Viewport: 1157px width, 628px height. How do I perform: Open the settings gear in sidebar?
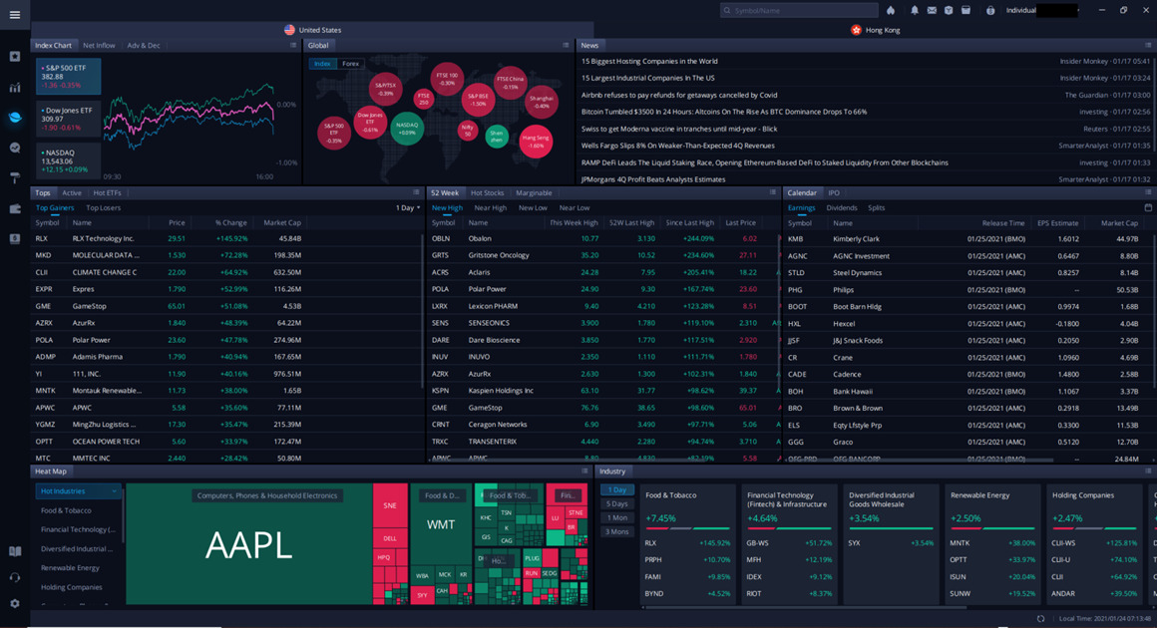[15, 604]
